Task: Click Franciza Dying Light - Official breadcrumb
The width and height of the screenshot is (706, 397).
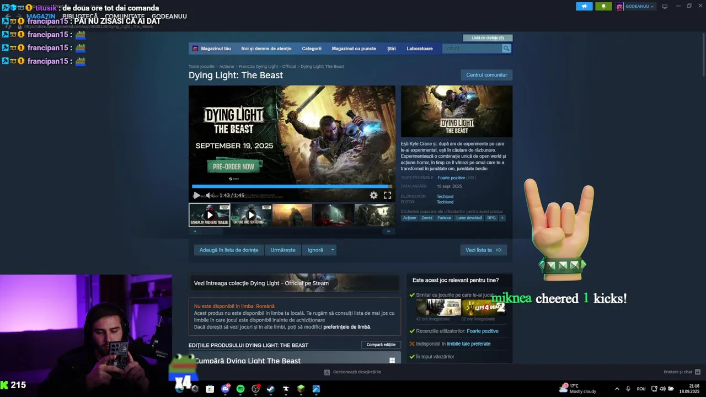Action: point(268,66)
